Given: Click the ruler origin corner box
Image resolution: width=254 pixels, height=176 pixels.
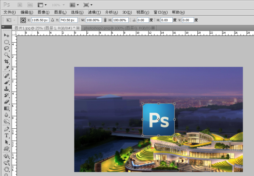Looking at the screenshot, I should pos(14,33).
